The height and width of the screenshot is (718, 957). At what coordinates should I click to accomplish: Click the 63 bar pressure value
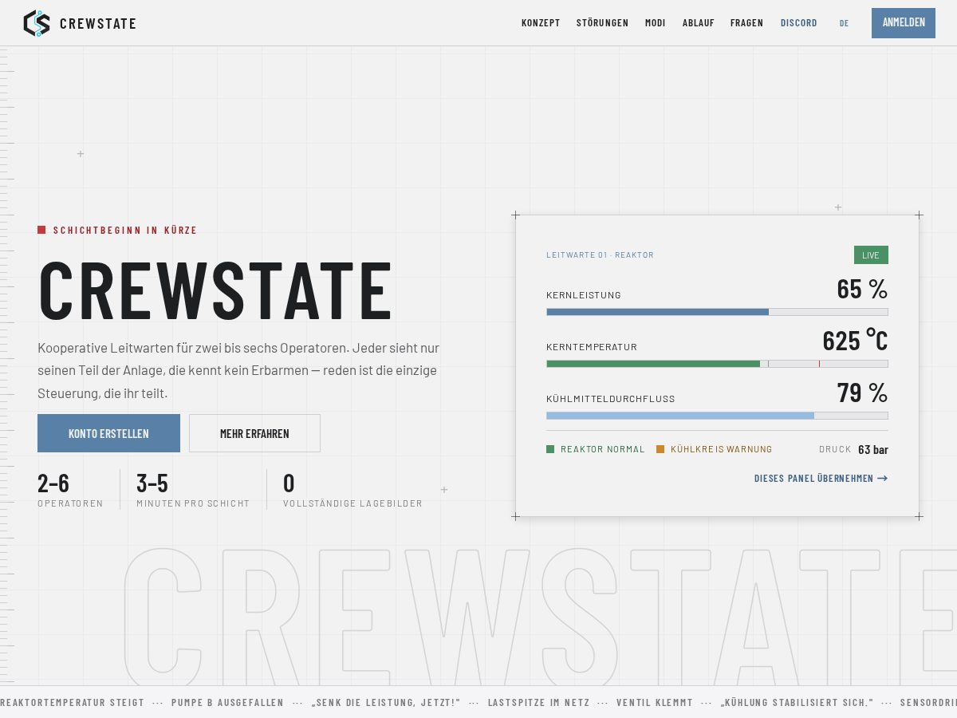point(873,450)
